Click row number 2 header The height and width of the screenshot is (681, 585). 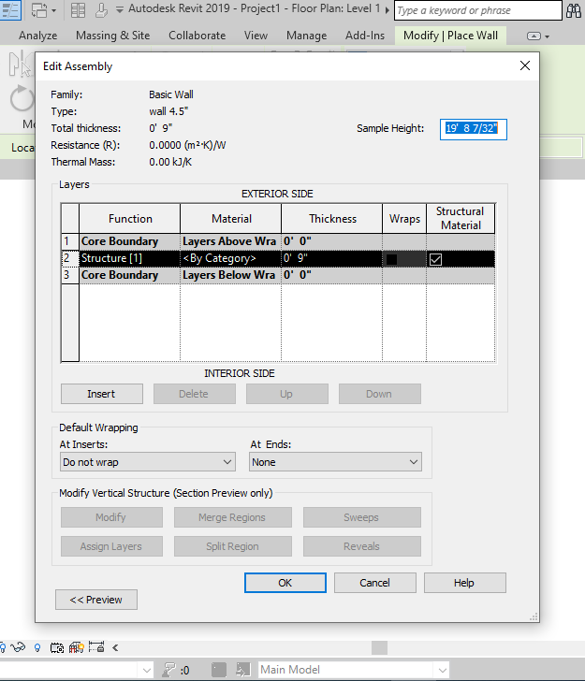(69, 258)
